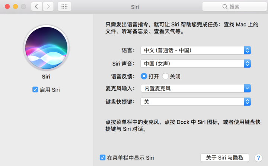Open the 语言 dropdown showing 中文 (普通话 - 中国)
The width and height of the screenshot is (268, 166).
195,51
